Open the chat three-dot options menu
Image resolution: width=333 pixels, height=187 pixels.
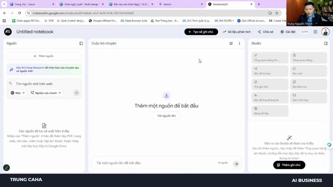[239, 43]
